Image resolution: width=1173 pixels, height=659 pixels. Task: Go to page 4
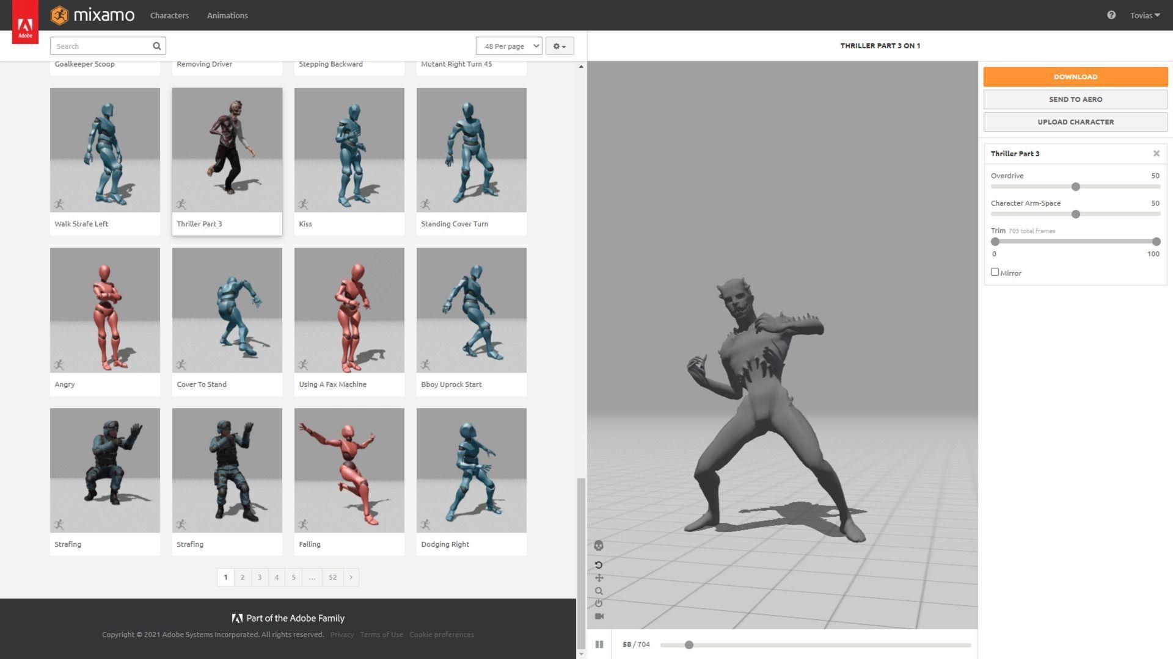277,577
